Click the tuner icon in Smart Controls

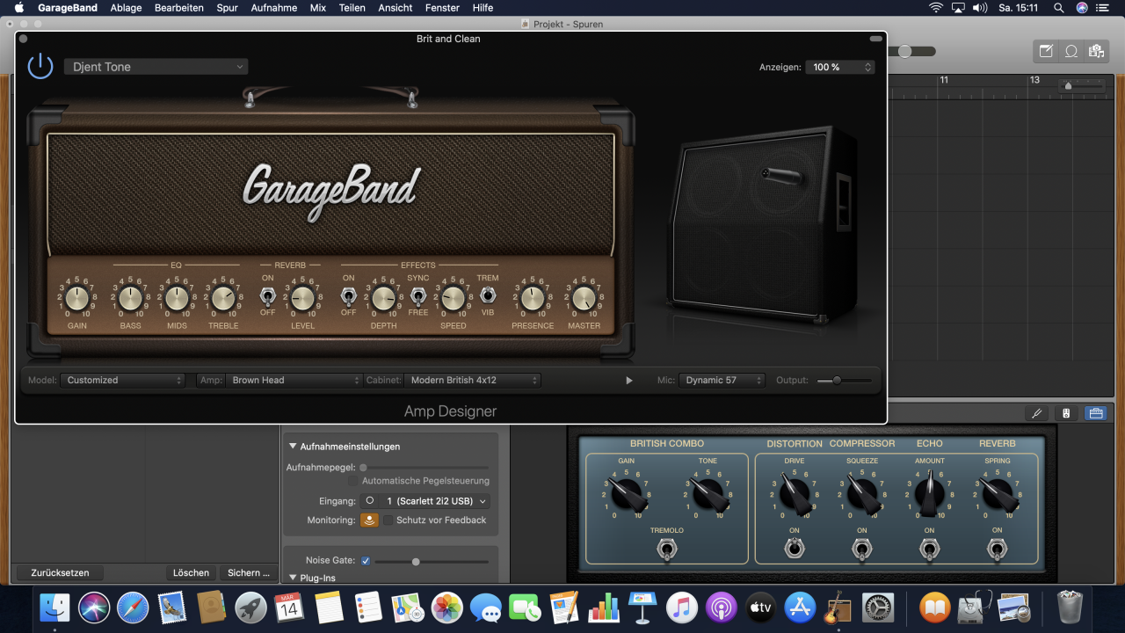[1037, 412]
